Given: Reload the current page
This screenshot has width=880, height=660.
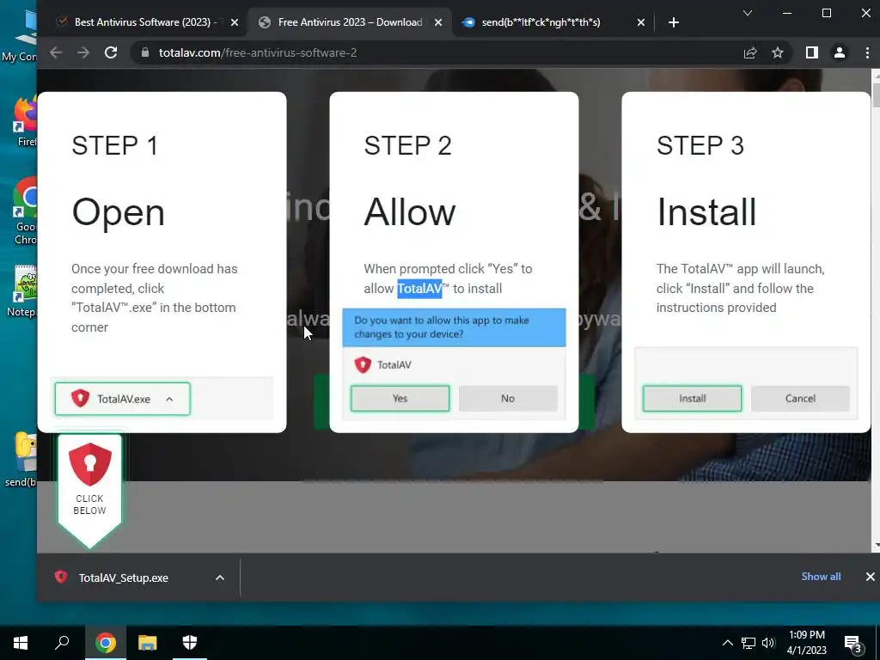Looking at the screenshot, I should tap(111, 52).
